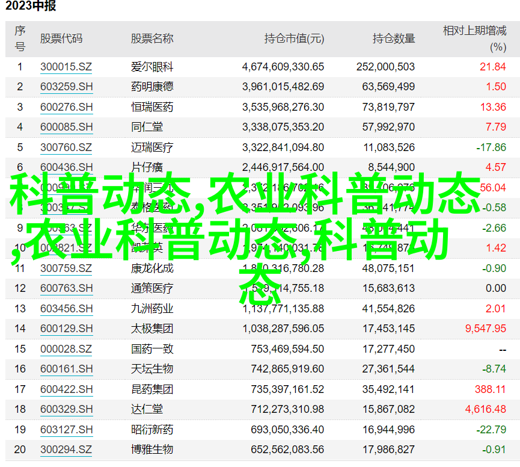Select holding quantity 57,992,970
The width and height of the screenshot is (520, 467).
pos(388,127)
